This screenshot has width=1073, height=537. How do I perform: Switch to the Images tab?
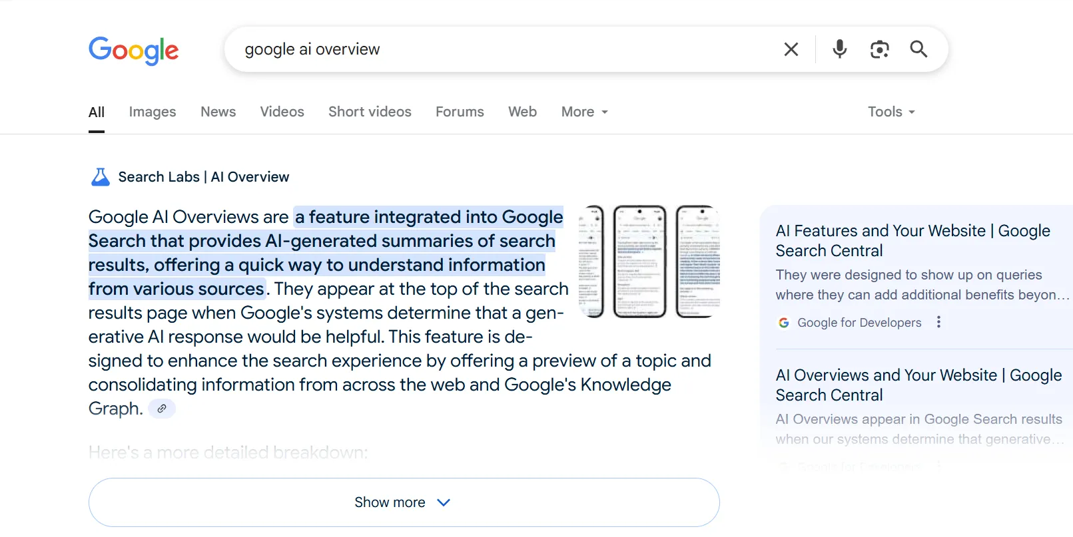tap(153, 112)
